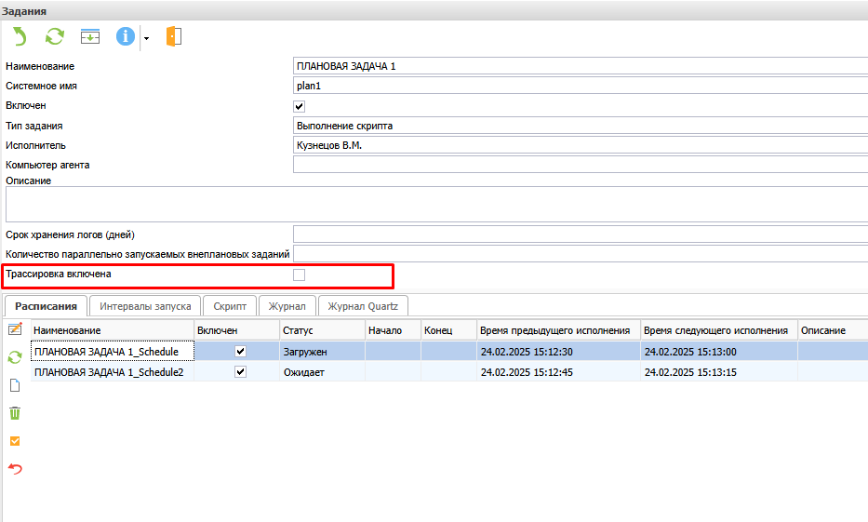Uncheck the Включен checkbox in the form
The image size is (868, 522).
click(x=299, y=106)
